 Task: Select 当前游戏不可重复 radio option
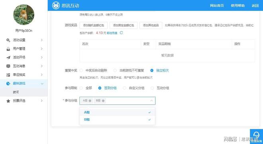point(115,70)
